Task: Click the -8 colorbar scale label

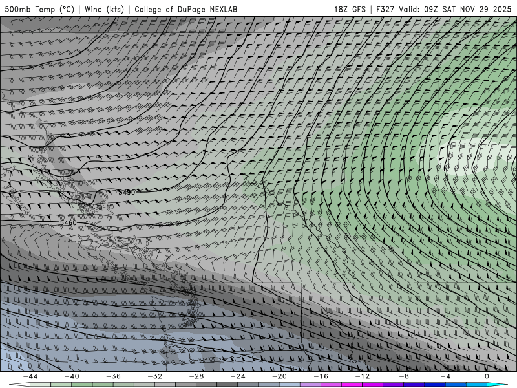Action: (405, 376)
